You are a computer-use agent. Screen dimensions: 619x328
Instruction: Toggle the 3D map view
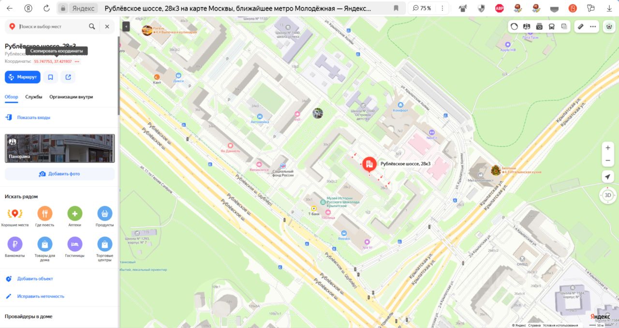tap(608, 195)
